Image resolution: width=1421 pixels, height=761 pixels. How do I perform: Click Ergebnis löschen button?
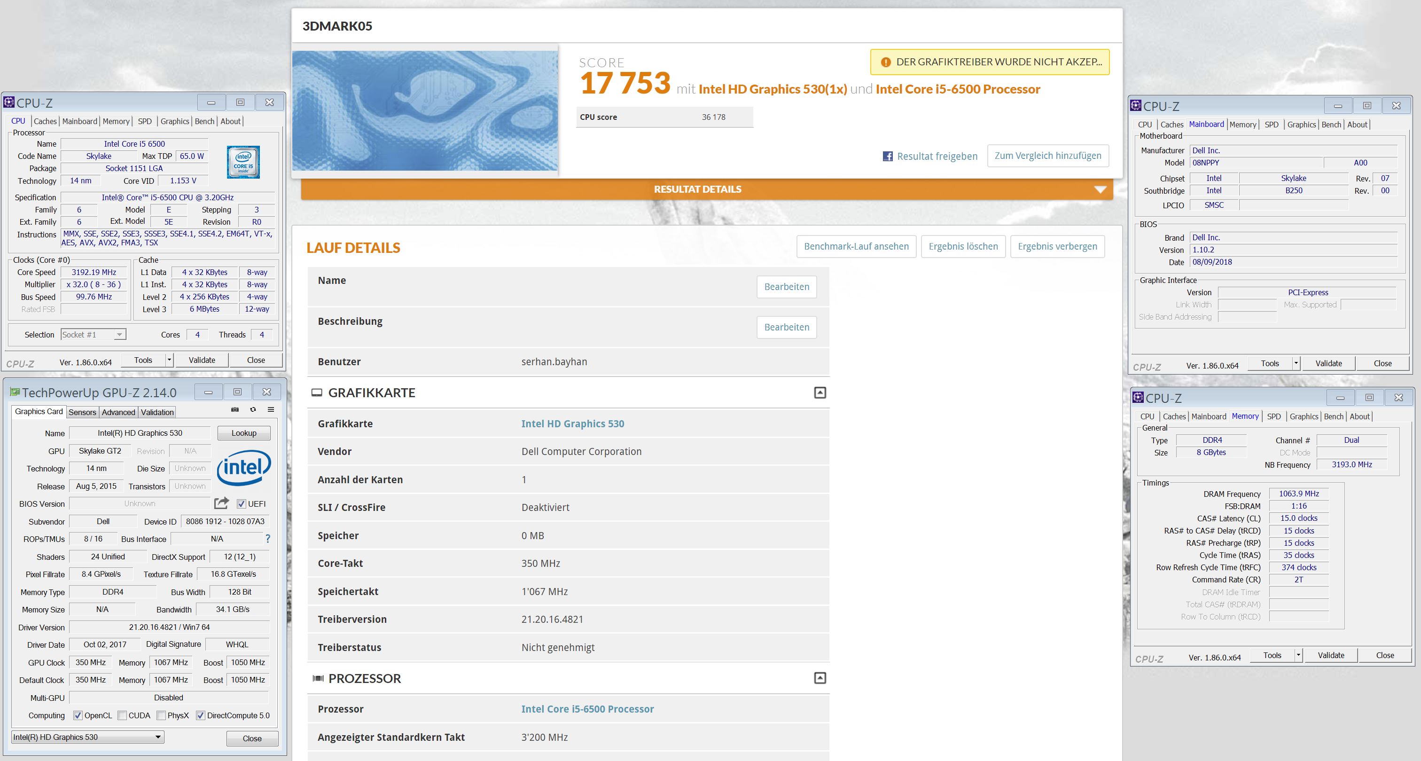pos(963,246)
